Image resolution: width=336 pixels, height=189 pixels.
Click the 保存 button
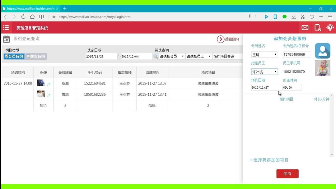tap(287, 174)
